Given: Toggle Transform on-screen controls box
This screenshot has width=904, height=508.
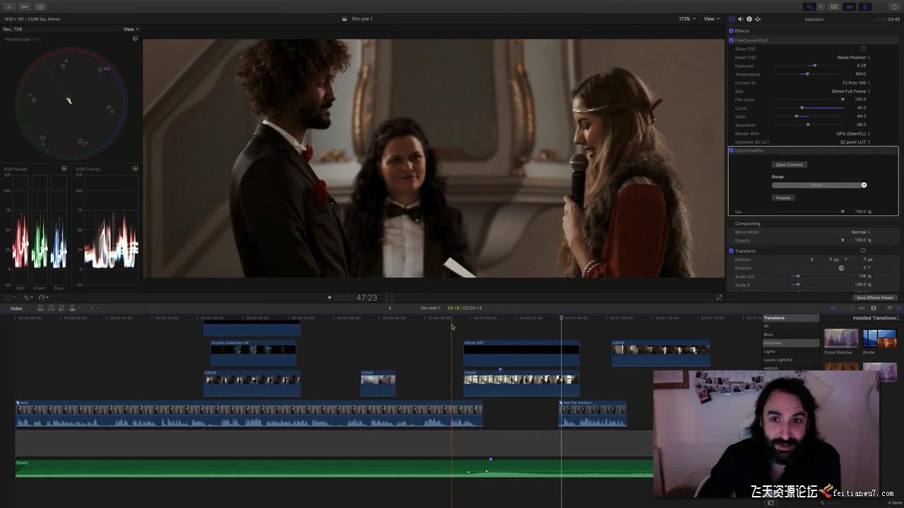Looking at the screenshot, I should pos(863,250).
